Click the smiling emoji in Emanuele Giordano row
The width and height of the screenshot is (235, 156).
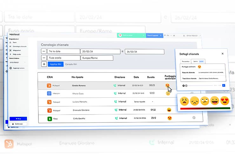tap(169, 110)
